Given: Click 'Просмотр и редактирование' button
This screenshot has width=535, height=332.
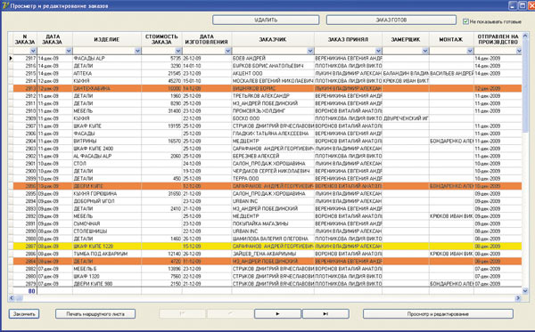Looking at the screenshot, I should tap(438, 314).
